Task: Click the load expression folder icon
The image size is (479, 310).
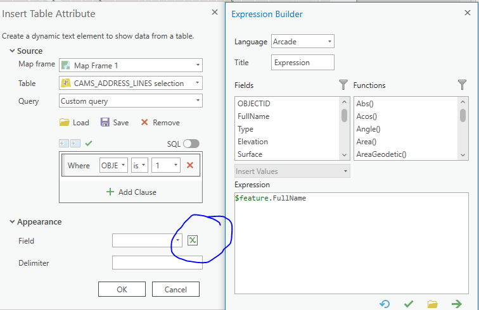Action: (x=433, y=304)
